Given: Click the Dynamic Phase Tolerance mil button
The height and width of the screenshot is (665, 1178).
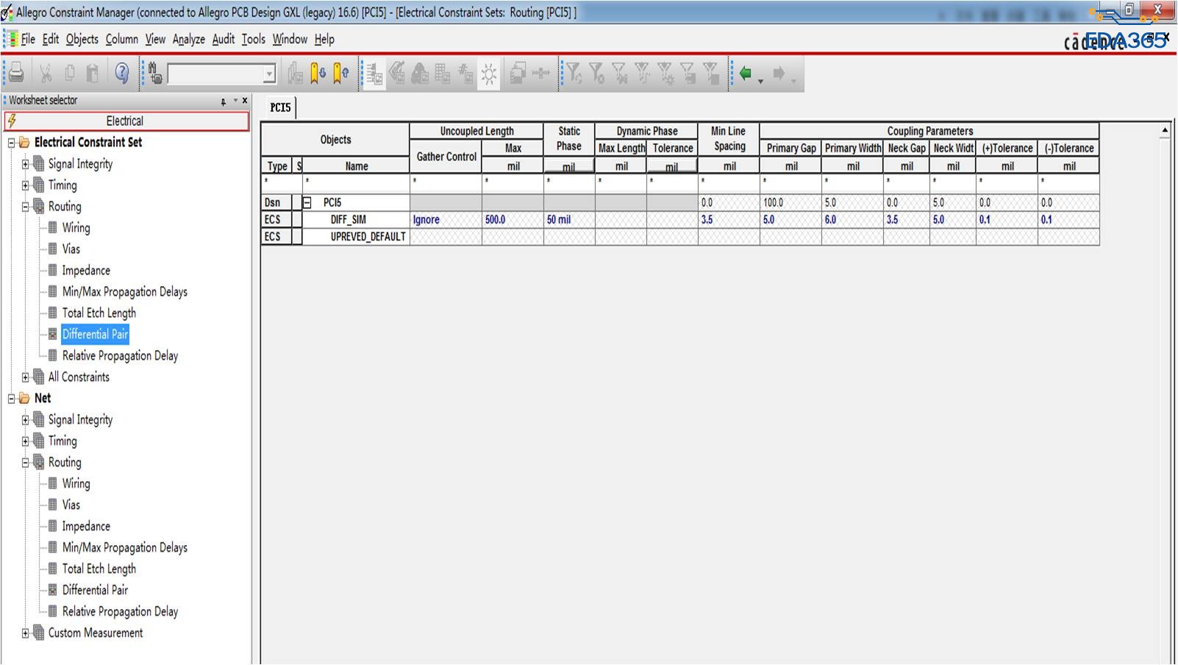Looking at the screenshot, I should coord(672,166).
